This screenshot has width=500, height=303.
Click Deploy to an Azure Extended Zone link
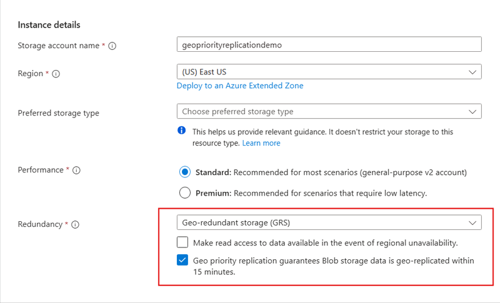point(240,86)
